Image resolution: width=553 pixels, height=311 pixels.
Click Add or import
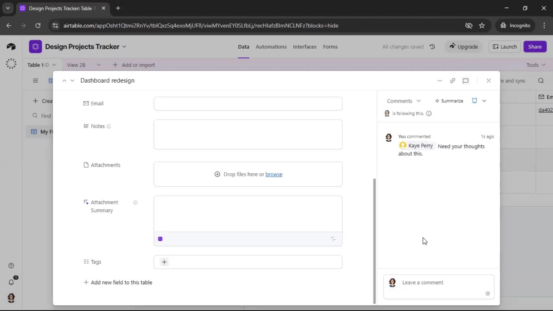tap(134, 65)
